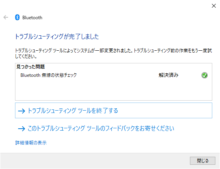This screenshot has height=169, width=220.
Task: Click the 解決済み status text
Action: [168, 75]
